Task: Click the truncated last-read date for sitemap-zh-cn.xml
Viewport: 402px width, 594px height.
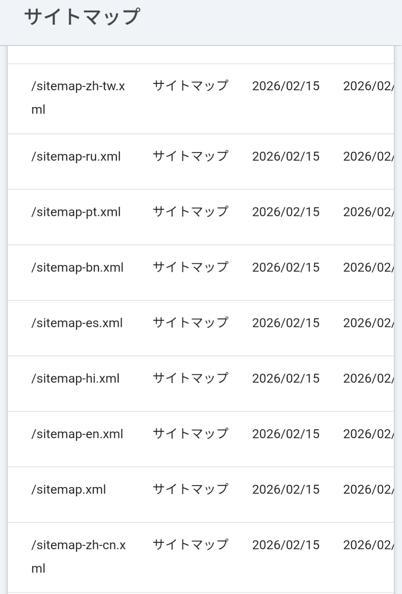Action: click(368, 546)
